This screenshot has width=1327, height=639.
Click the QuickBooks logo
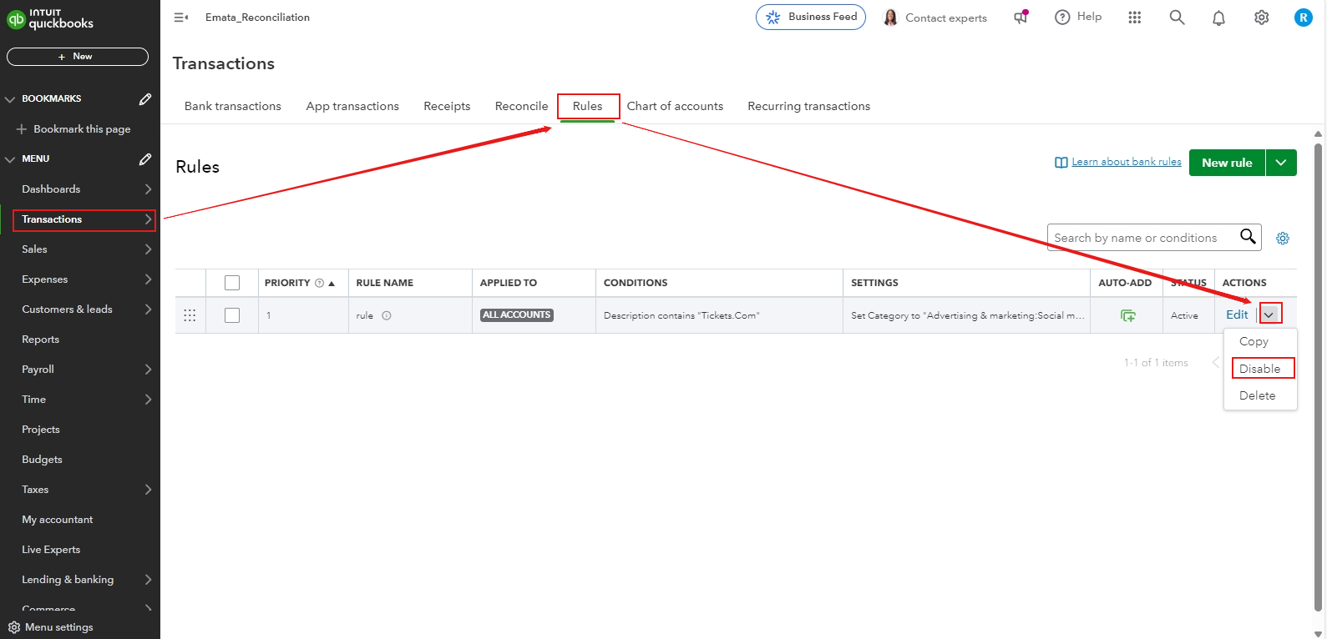(x=50, y=18)
